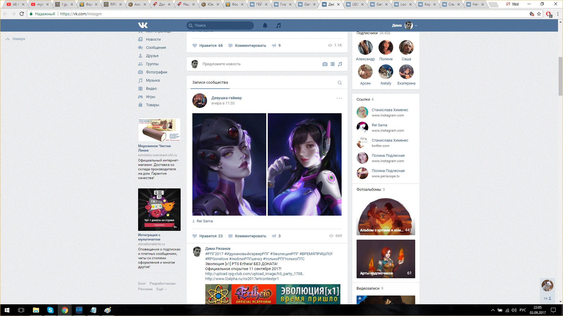563x316 pixels.
Task: Bookmark this page with the star icon
Action: point(539,14)
